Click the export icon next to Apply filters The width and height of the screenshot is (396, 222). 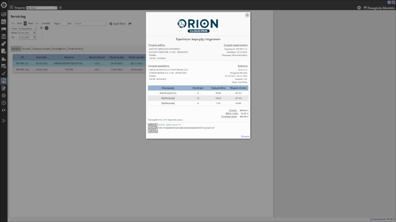coord(130,24)
